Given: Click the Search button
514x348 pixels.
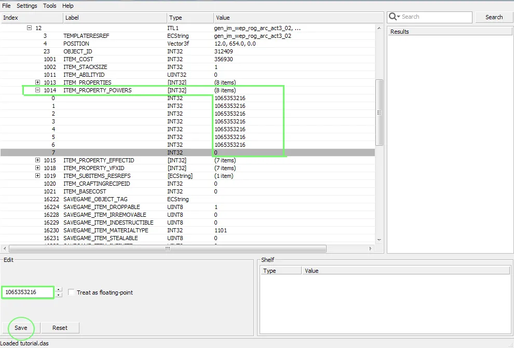Looking at the screenshot, I should pos(494,17).
